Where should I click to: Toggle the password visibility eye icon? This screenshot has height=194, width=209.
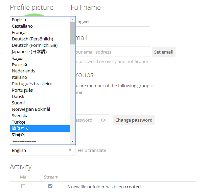point(103,120)
